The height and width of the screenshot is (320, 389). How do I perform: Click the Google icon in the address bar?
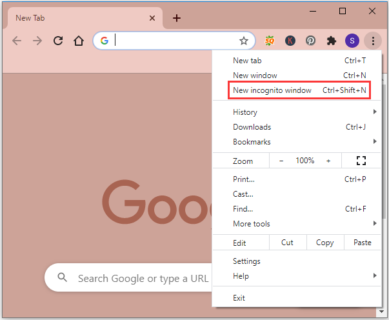click(105, 41)
